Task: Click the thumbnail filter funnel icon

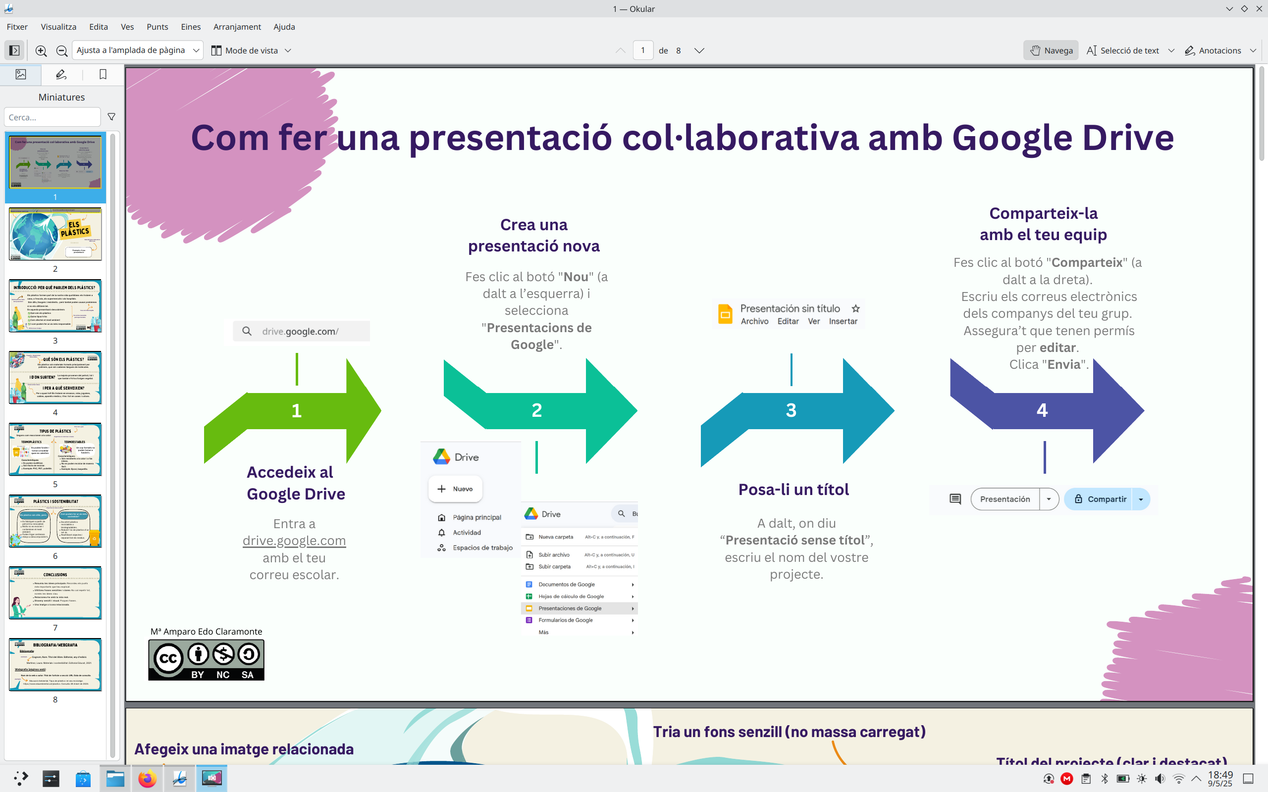Action: tap(111, 117)
